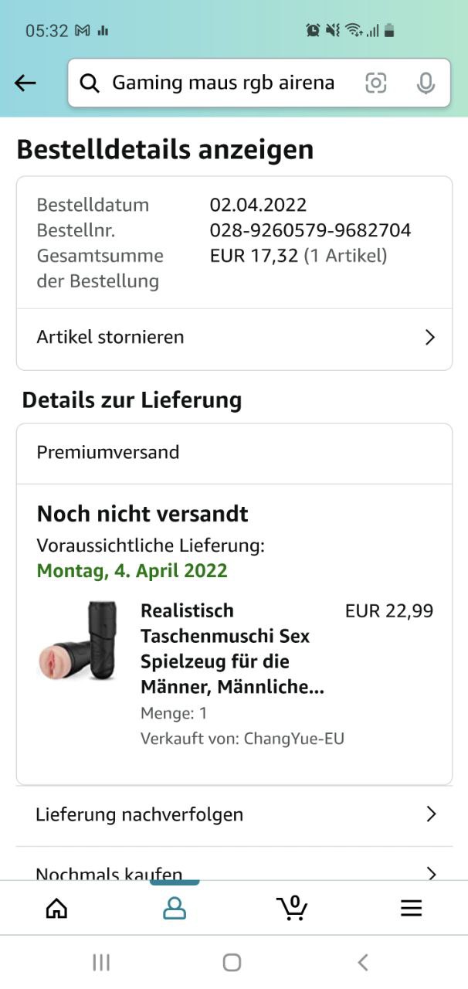
Task: Open camera lens search
Action: coord(376,83)
